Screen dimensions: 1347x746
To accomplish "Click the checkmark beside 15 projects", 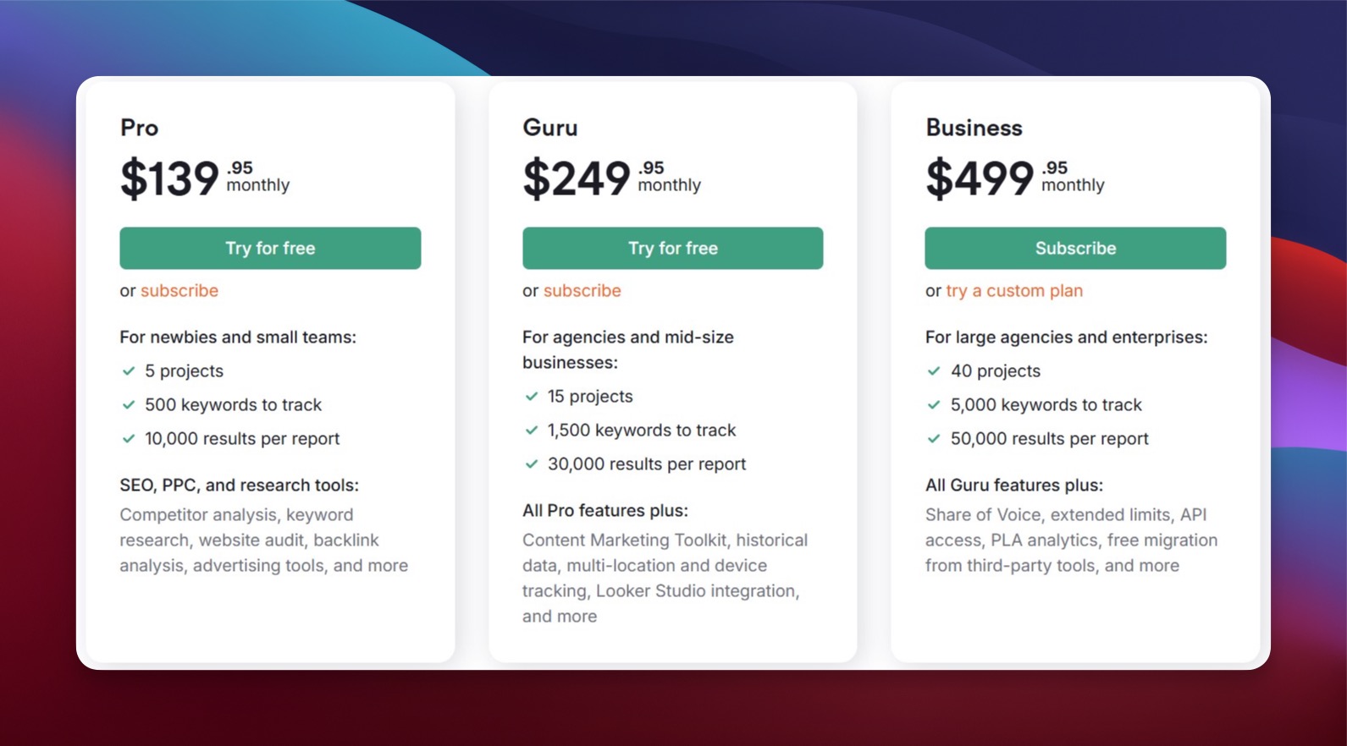I will [x=533, y=396].
